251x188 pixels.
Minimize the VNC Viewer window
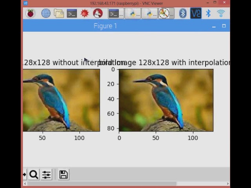point(207,3)
